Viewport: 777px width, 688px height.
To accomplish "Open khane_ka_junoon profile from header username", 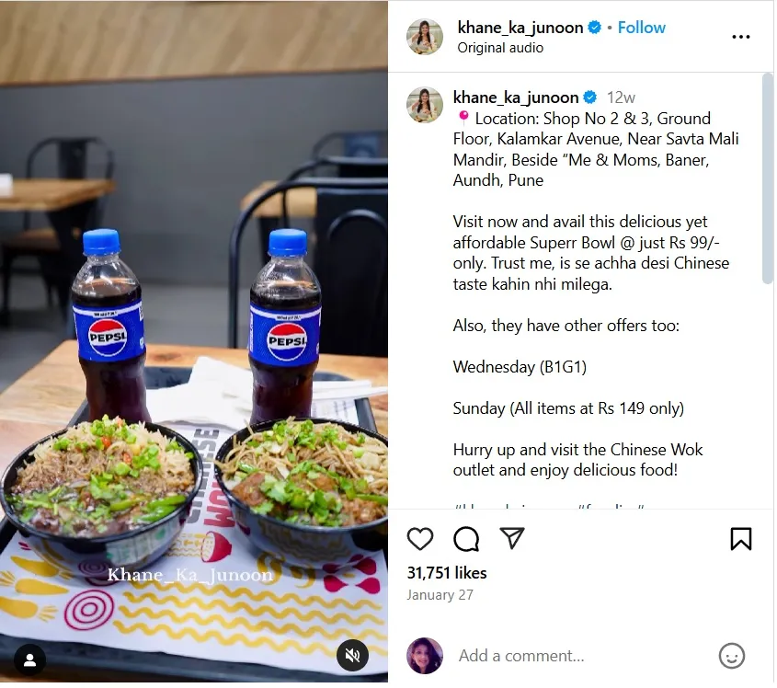I will (521, 28).
